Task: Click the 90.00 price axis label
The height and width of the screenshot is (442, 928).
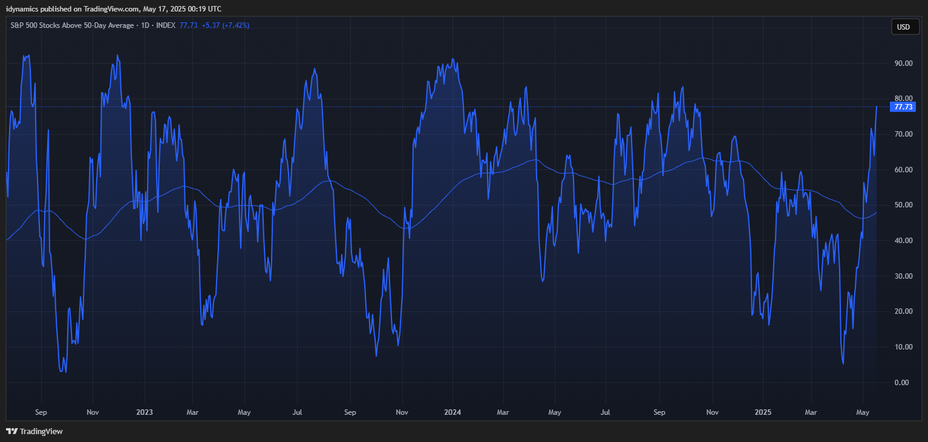Action: [903, 63]
